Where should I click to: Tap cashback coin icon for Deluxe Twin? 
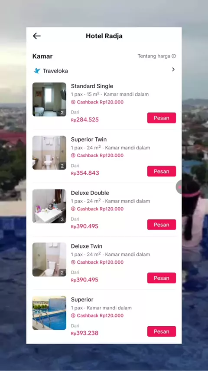(73, 262)
